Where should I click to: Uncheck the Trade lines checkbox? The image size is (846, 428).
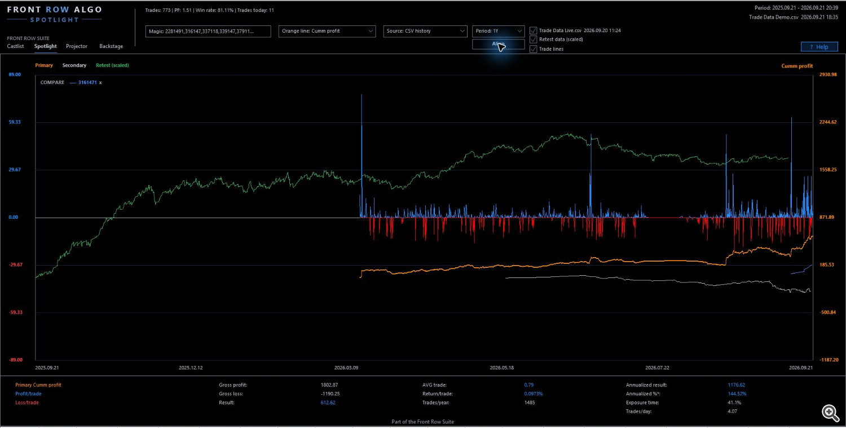[x=534, y=49]
